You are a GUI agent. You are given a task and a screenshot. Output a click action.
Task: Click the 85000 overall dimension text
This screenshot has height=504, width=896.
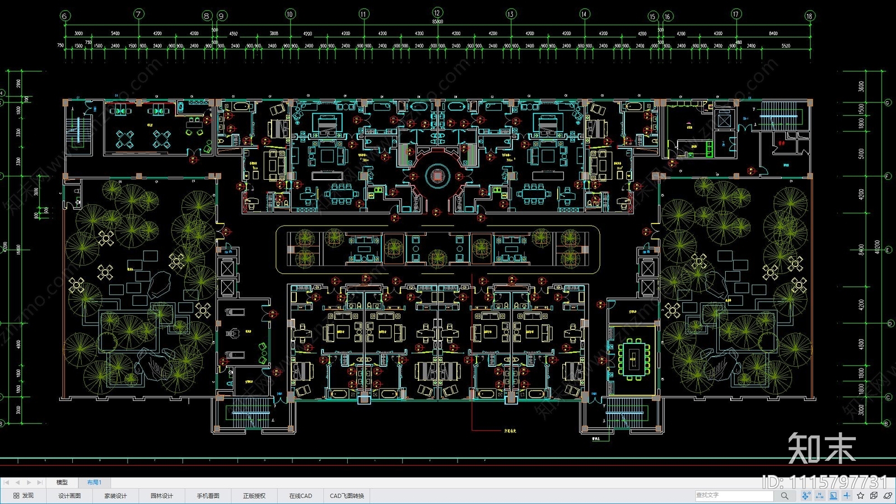point(437,22)
